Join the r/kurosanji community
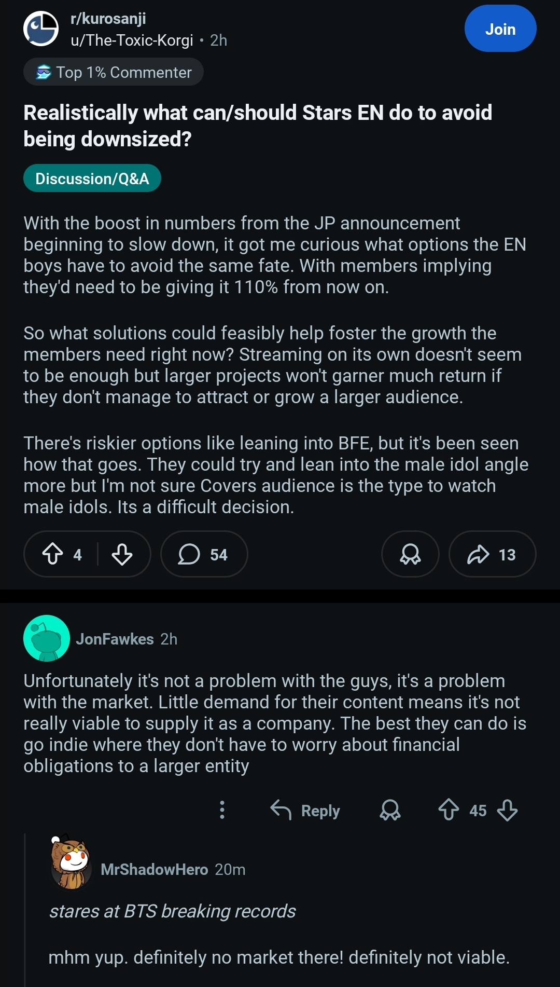This screenshot has height=987, width=560. pos(500,29)
